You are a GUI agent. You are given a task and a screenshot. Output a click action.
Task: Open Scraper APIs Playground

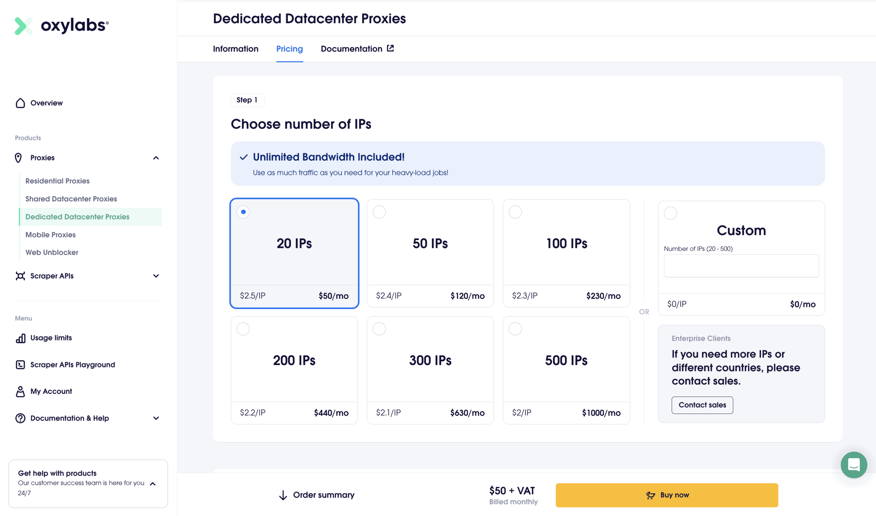[x=73, y=365]
